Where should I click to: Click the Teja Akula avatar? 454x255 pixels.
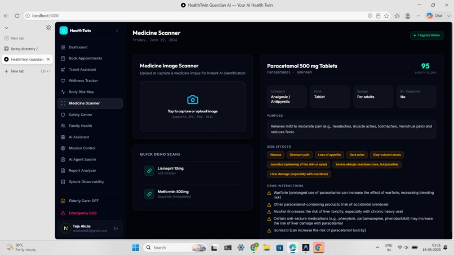click(66, 228)
